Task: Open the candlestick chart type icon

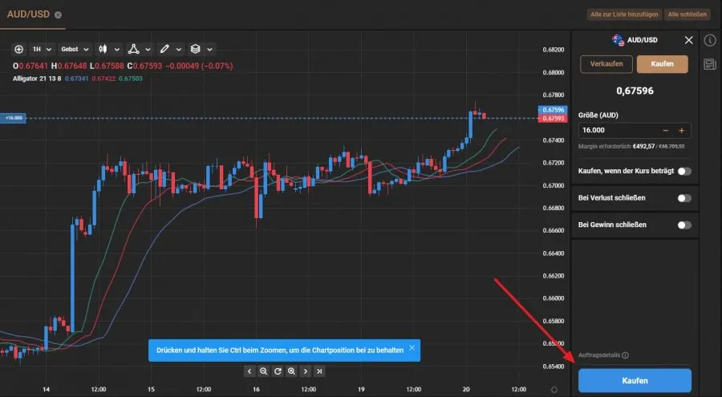Action: click(103, 49)
